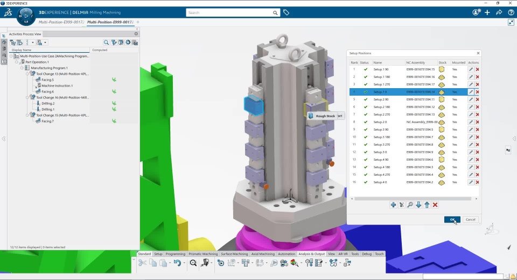517x280 pixels.
Task: Click the expand arrow at the right screen edge
Action: pyautogui.click(x=514, y=139)
